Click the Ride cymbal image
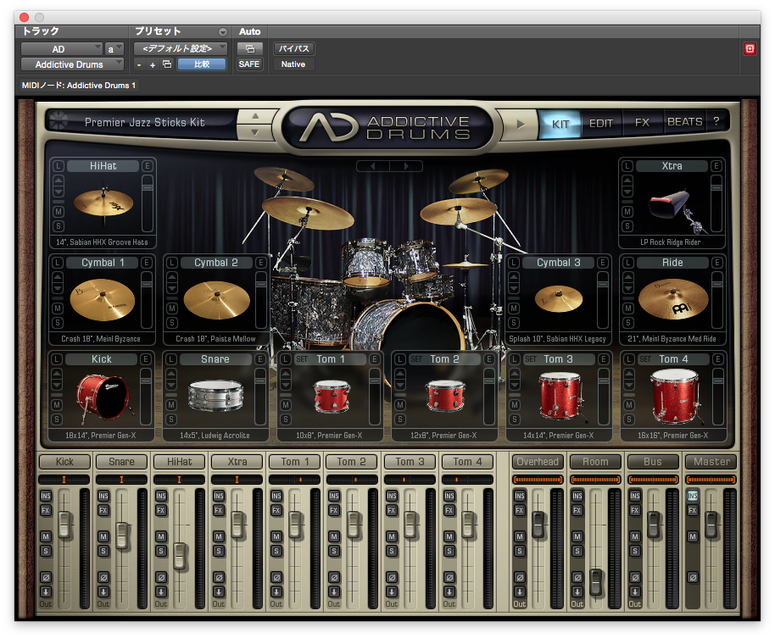The image size is (775, 639). [672, 300]
